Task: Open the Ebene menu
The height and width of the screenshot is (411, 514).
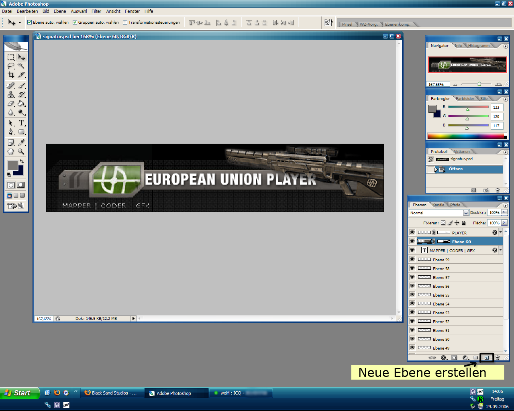Action: 60,11
